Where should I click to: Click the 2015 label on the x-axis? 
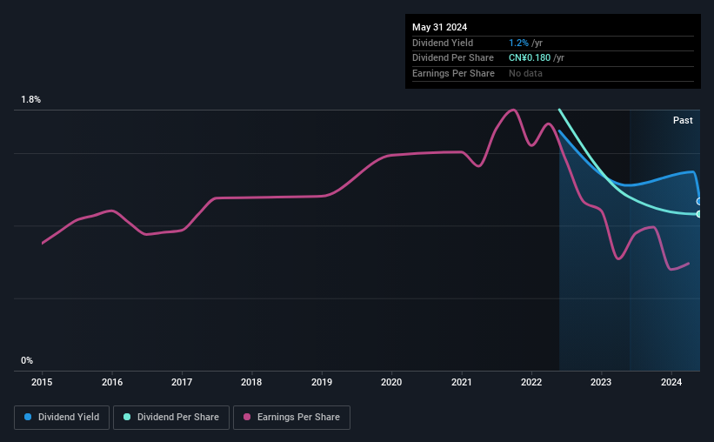42,382
